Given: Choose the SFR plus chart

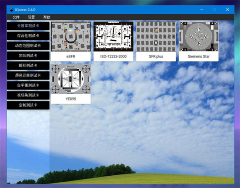Looking at the screenshot, I should pyautogui.click(x=156, y=41).
